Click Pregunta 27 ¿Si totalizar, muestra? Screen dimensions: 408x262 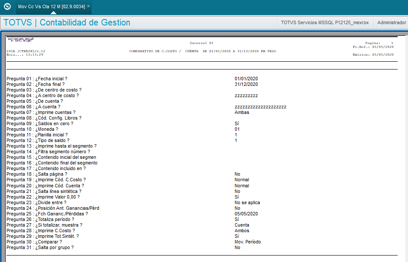coord(44,225)
